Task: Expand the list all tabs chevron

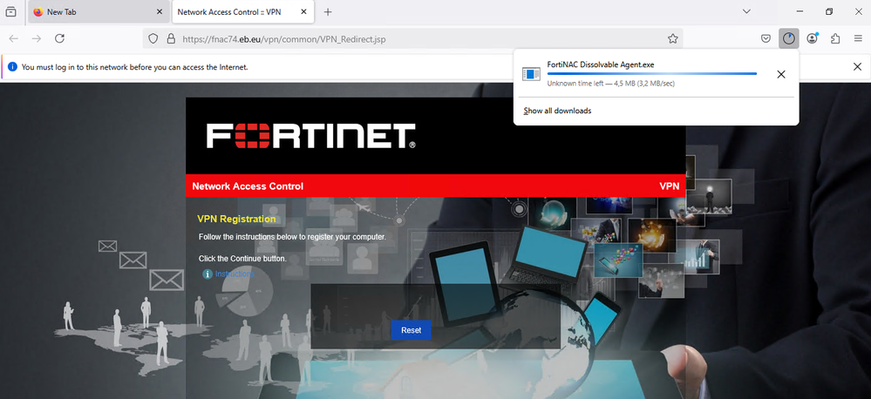Action: (x=746, y=11)
